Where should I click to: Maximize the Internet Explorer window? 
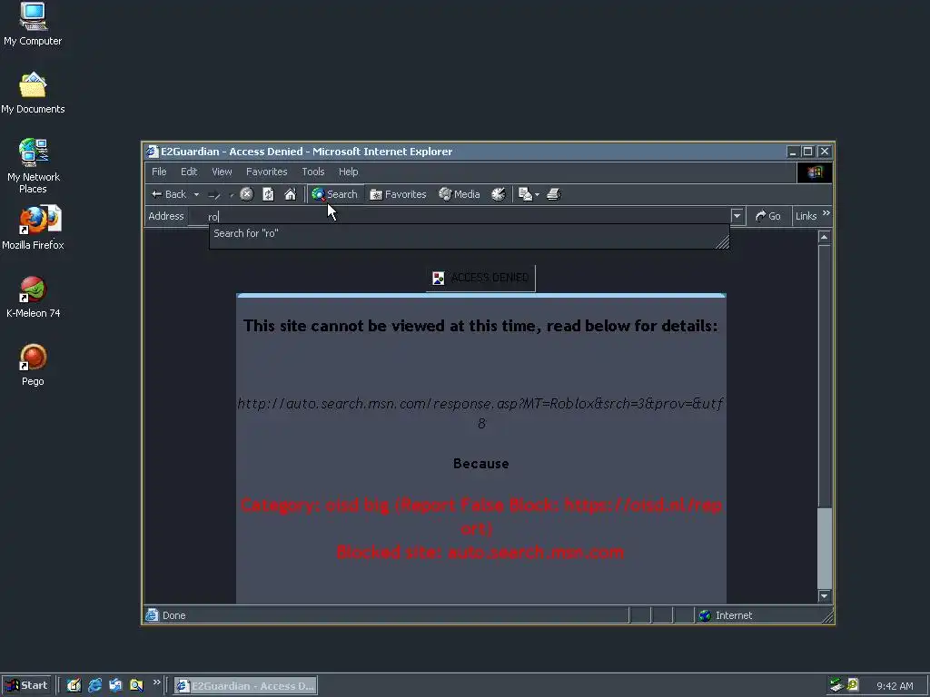click(807, 152)
